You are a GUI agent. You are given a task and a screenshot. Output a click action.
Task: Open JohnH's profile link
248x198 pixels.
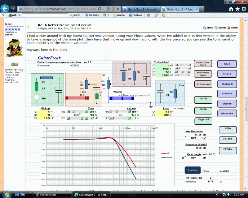[x=9, y=24]
